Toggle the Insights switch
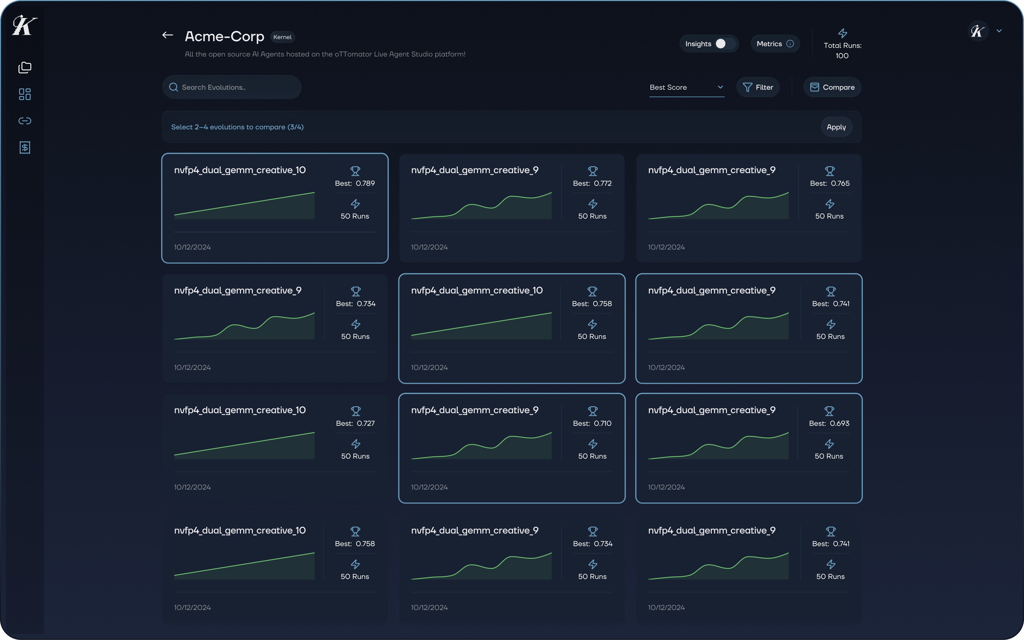The image size is (1024, 640). pos(724,43)
